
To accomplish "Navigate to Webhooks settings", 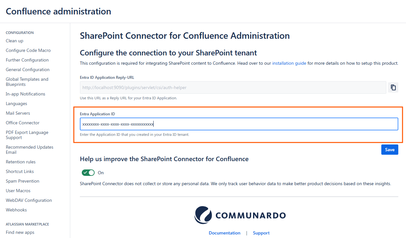I will click(x=16, y=210).
